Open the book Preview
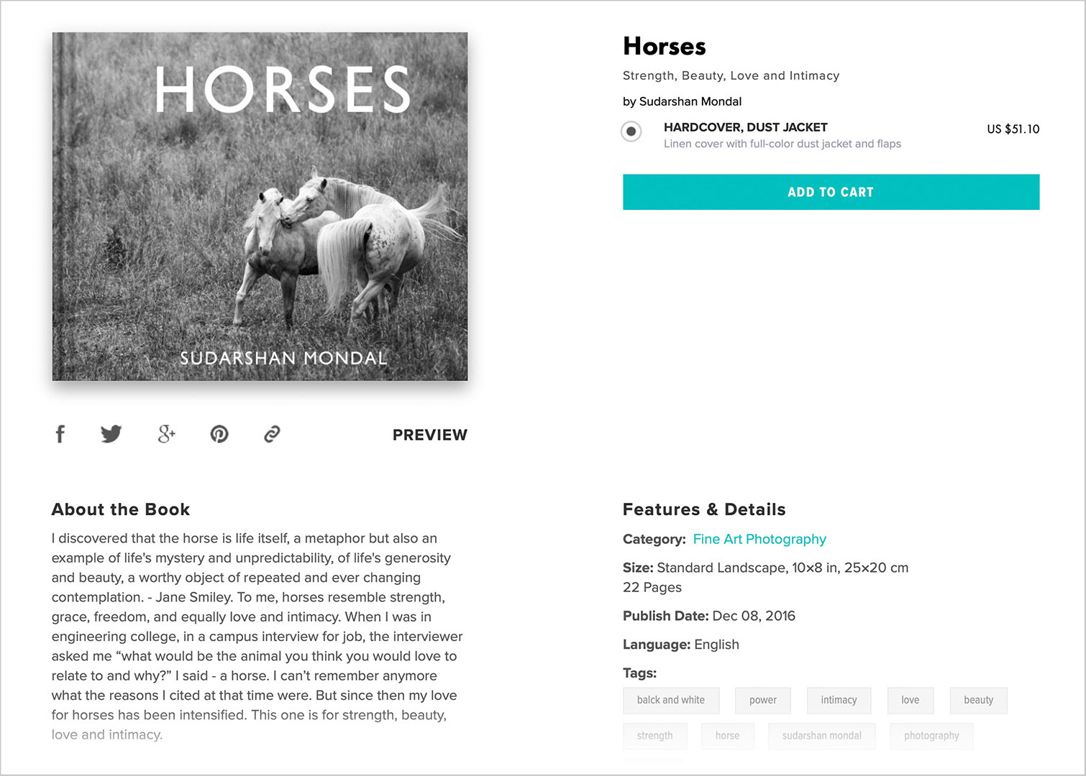This screenshot has width=1086, height=776. pos(429,435)
